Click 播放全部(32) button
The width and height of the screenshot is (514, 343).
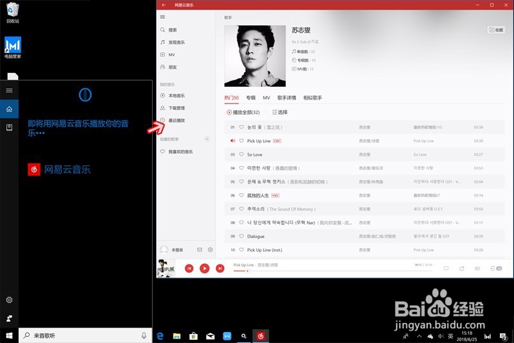244,112
